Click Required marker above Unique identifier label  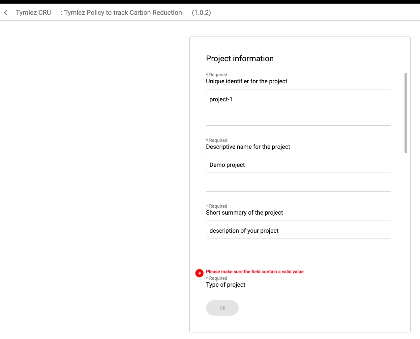[x=217, y=75]
